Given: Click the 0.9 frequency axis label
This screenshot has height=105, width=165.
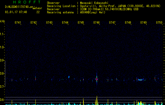Looking at the screenshot, I should coord(2,60).
